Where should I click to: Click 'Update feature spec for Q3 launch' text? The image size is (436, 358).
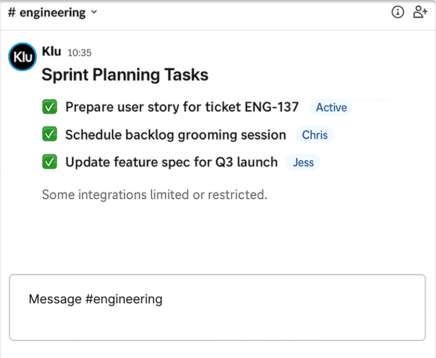171,162
